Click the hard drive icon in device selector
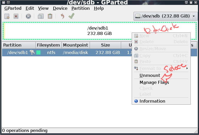Screen dimensions: 199x135 coord(138,16)
